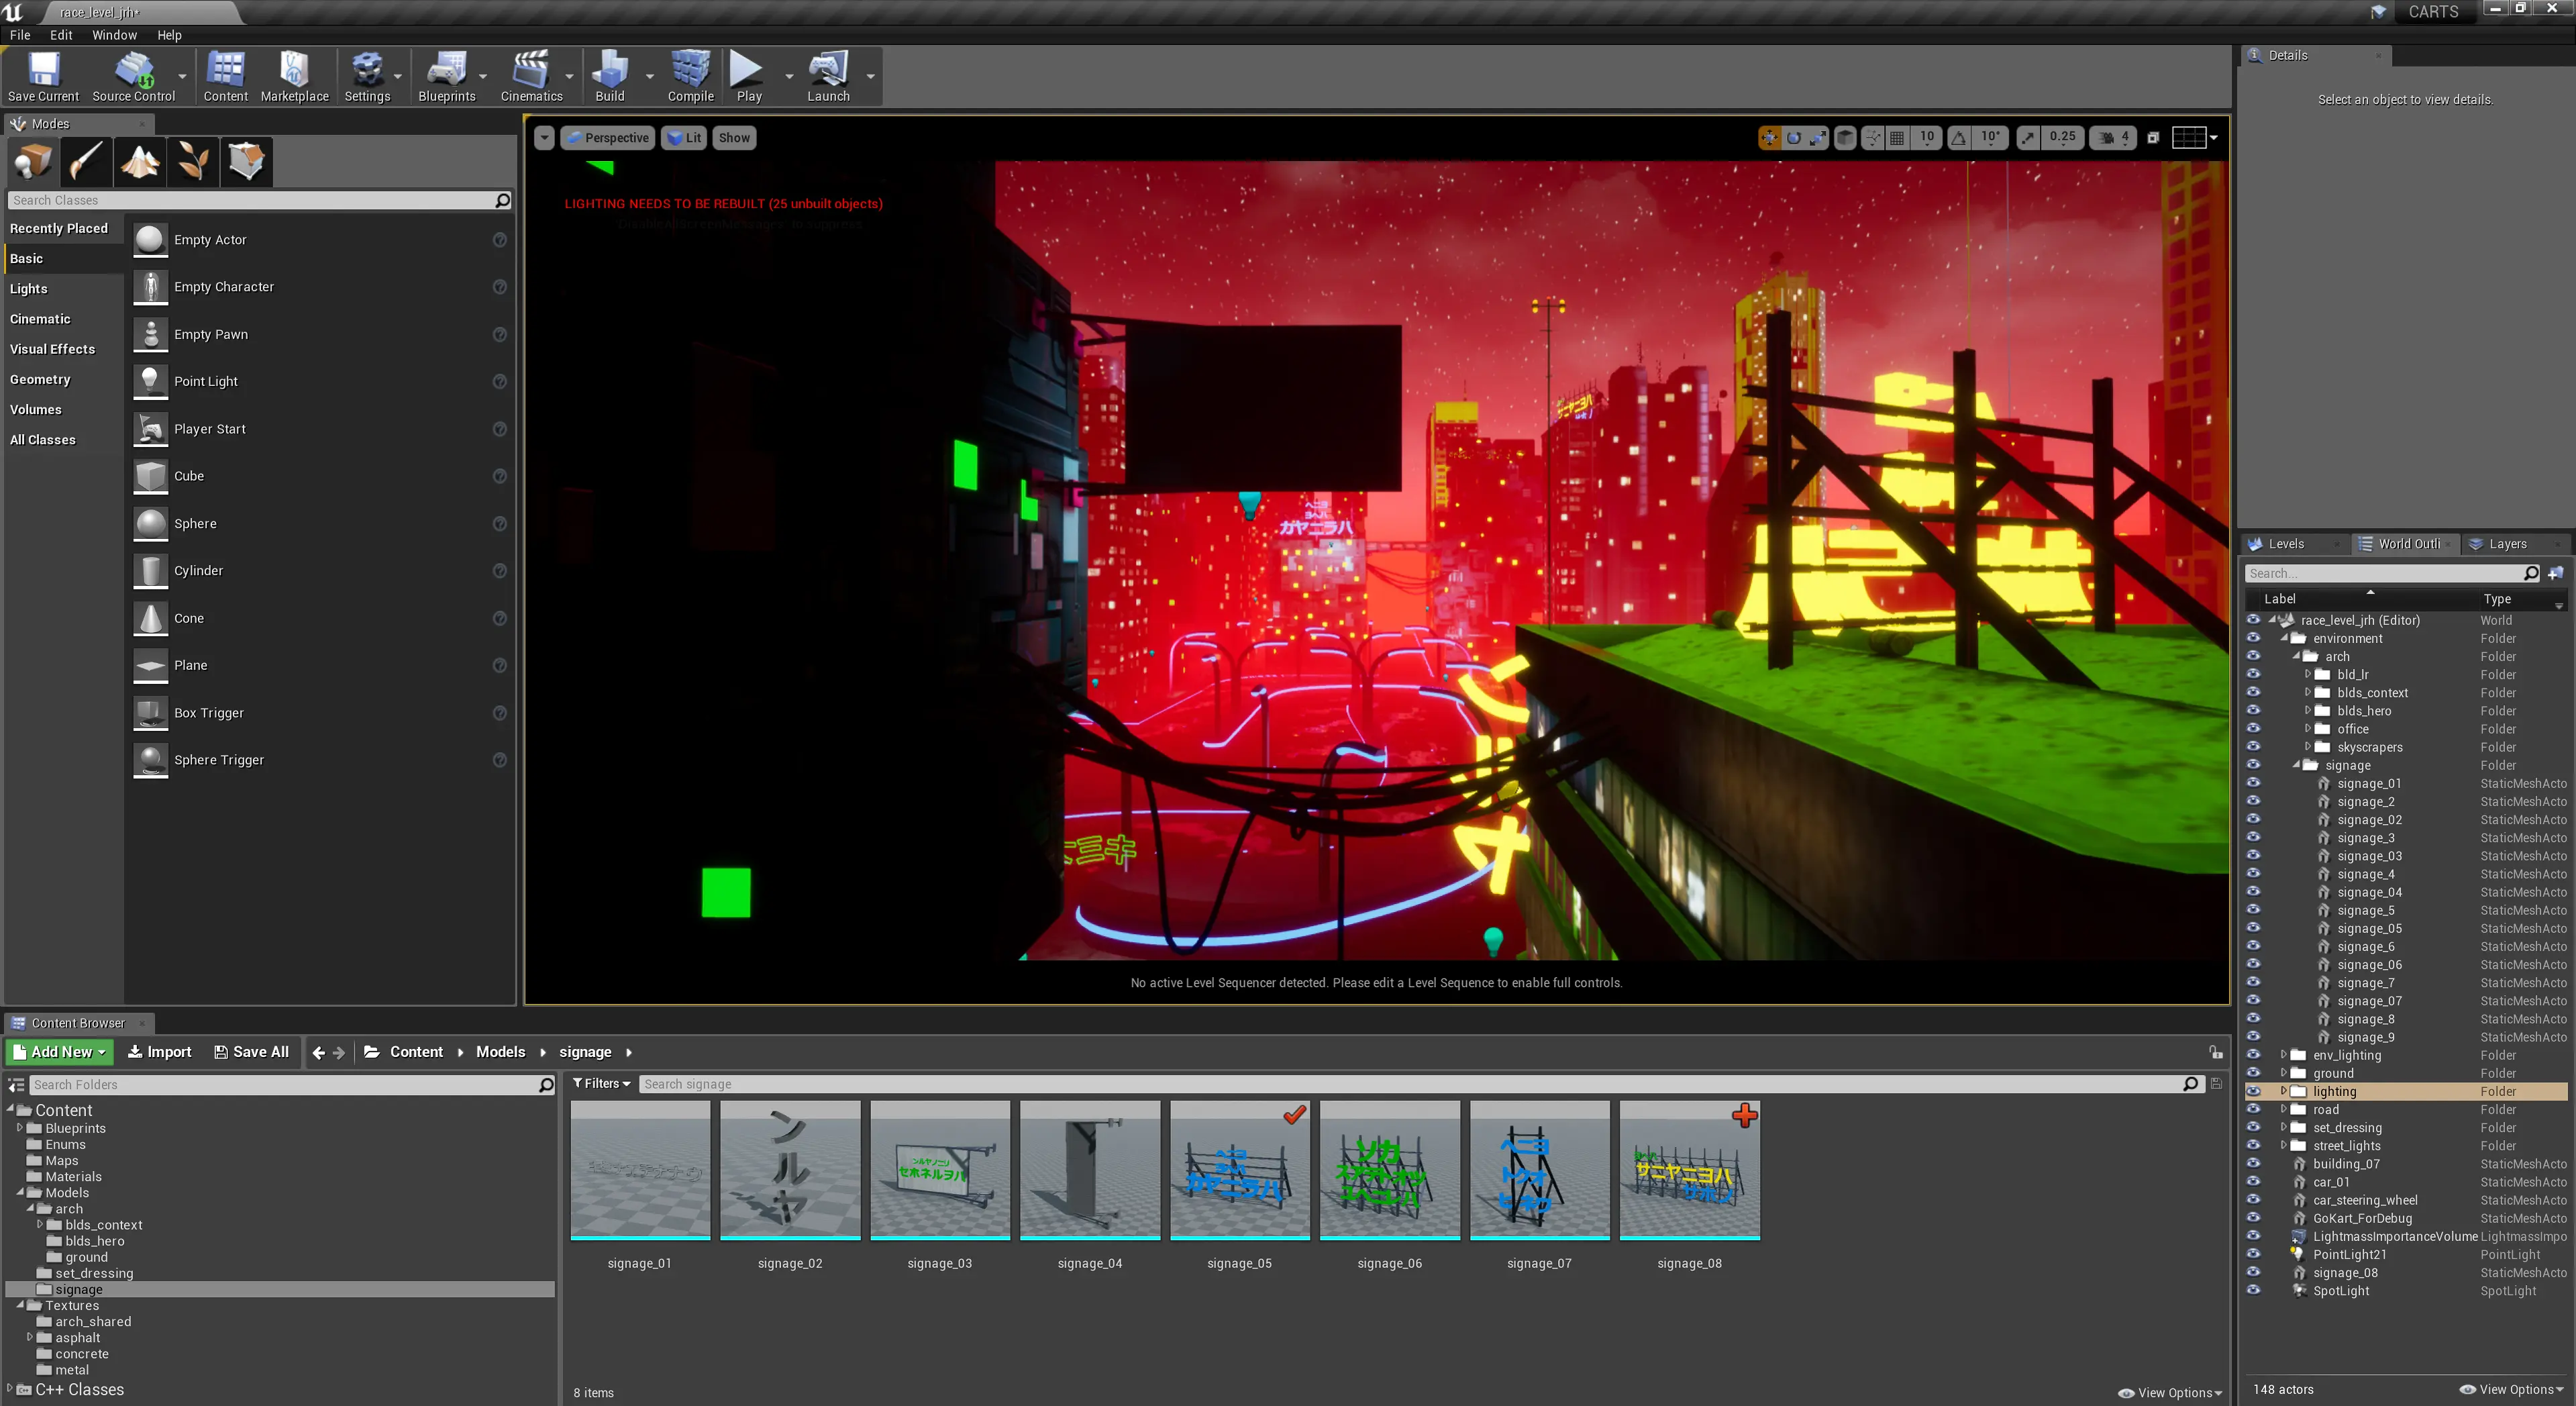Select the Landscape mode icon
Viewport: 2576px width, 1406px height.
140,161
